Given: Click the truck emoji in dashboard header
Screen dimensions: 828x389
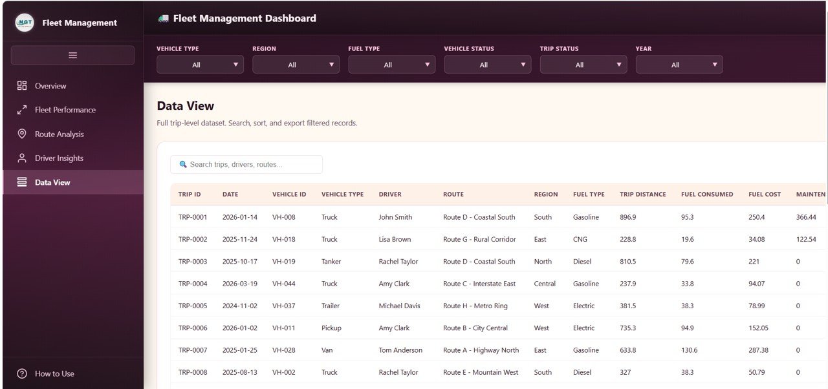Looking at the screenshot, I should [x=164, y=18].
